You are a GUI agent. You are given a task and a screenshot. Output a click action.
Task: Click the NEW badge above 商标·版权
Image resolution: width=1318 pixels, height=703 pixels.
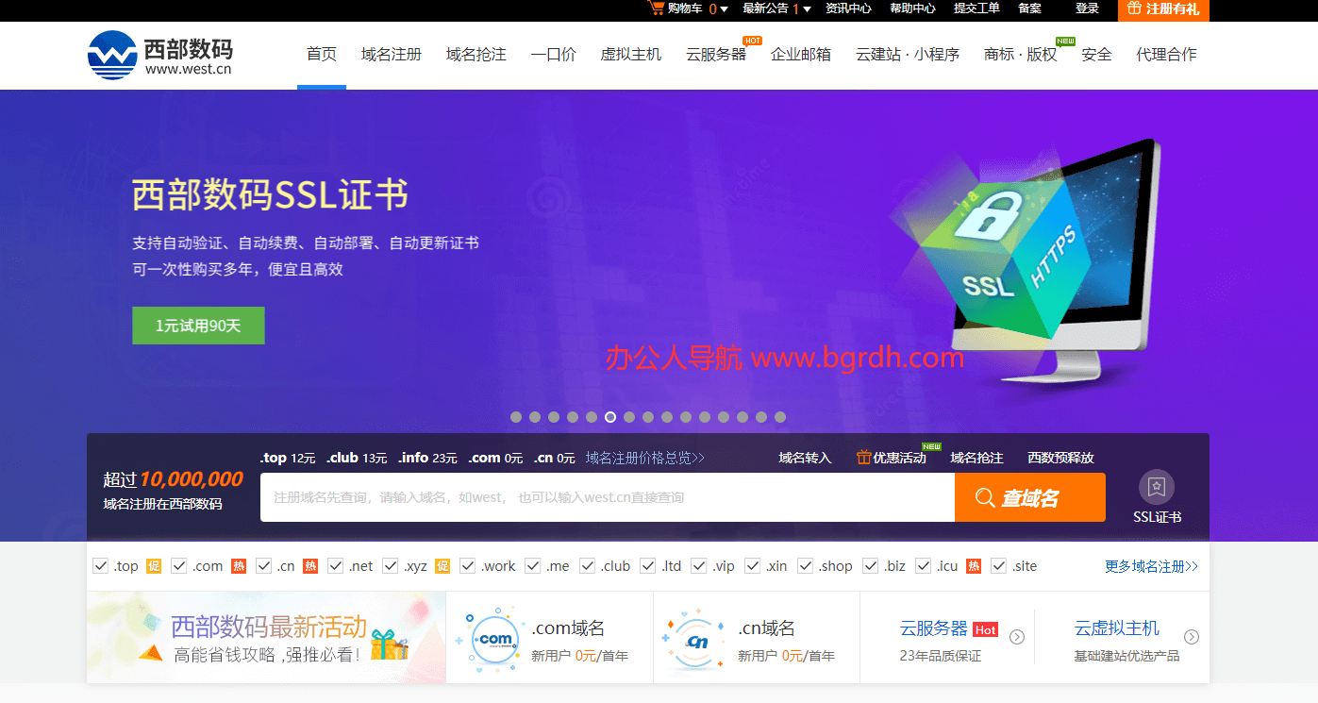(x=1065, y=41)
